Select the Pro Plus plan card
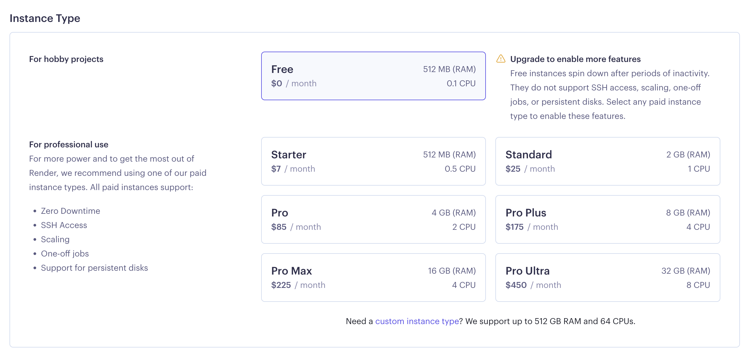The width and height of the screenshot is (750, 357). pyautogui.click(x=607, y=219)
